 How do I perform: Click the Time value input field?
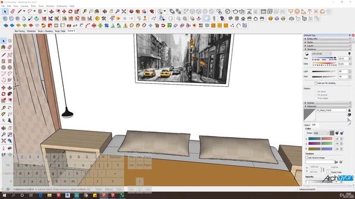(343, 59)
